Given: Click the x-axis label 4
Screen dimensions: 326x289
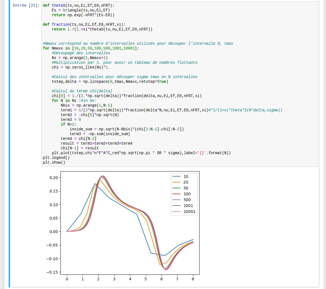Looking at the screenshot, I should (130, 279).
